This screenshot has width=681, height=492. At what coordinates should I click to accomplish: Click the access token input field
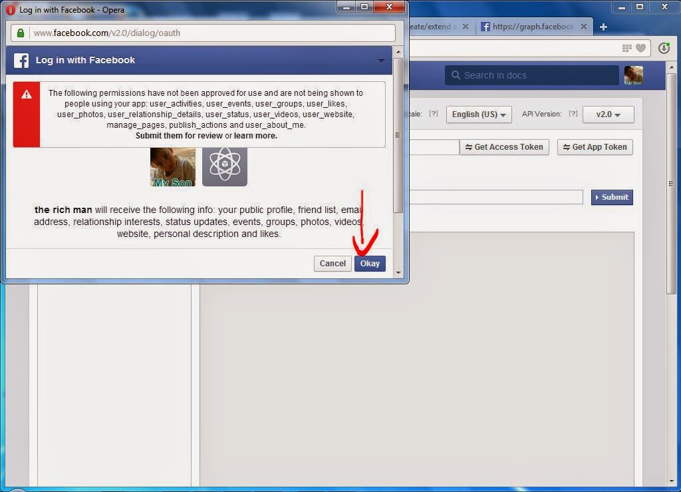click(x=434, y=147)
